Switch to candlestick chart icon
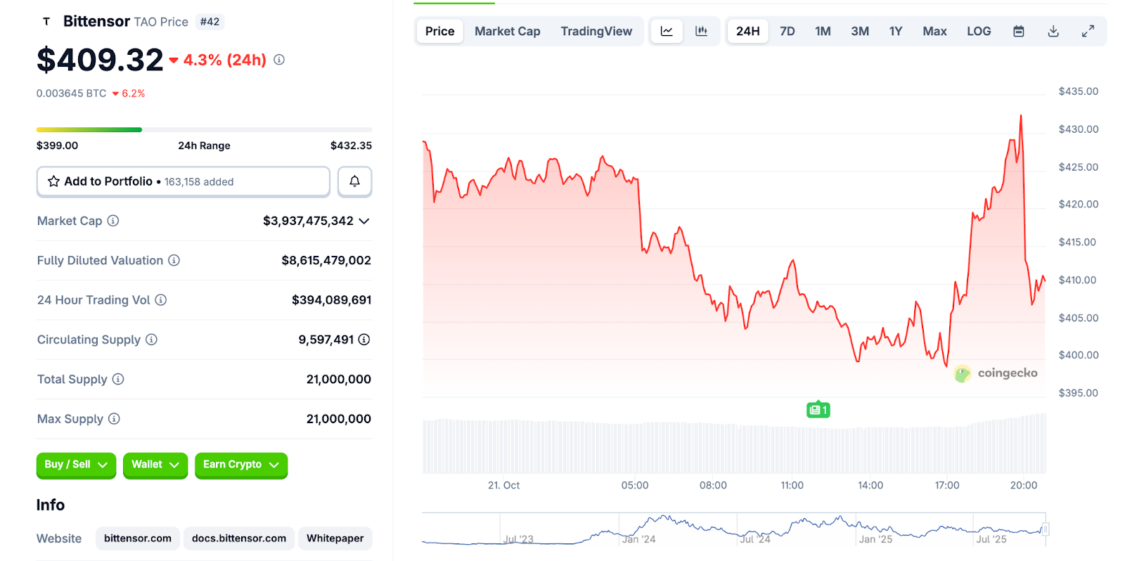This screenshot has height=561, width=1125. pyautogui.click(x=701, y=31)
